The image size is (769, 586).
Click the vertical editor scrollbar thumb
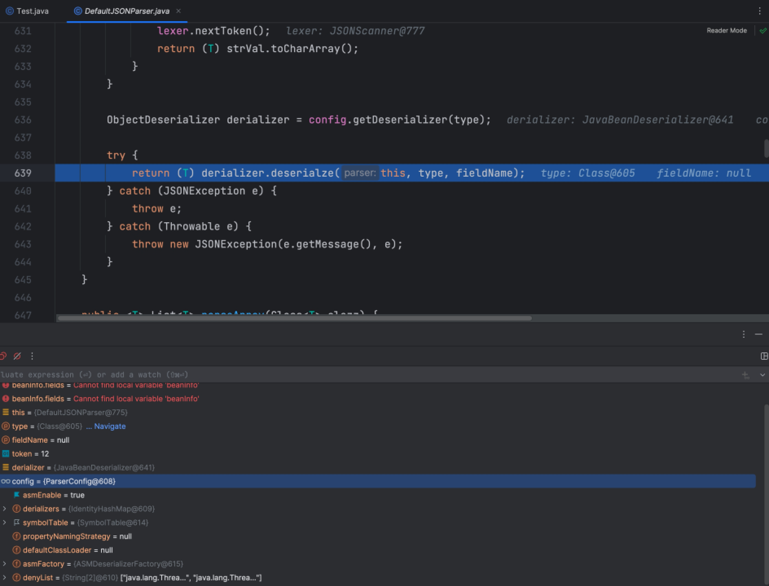coord(766,148)
